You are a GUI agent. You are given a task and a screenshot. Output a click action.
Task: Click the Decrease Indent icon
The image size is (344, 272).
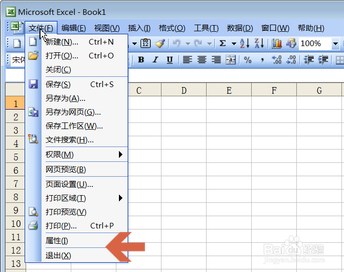(x=309, y=59)
